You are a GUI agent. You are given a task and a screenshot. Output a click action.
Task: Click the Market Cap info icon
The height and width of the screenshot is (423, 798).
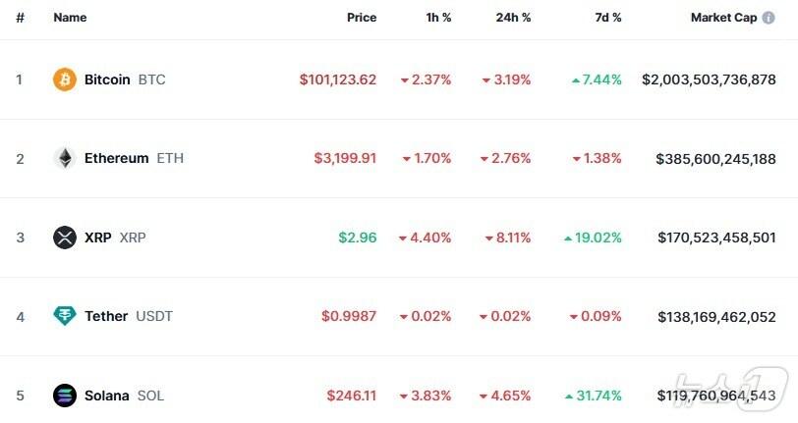769,18
